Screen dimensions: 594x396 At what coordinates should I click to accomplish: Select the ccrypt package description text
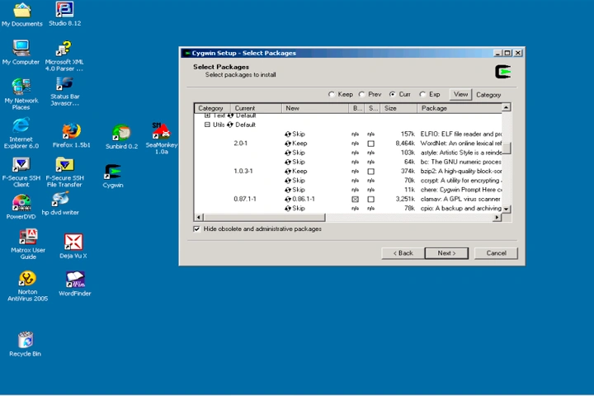point(461,181)
